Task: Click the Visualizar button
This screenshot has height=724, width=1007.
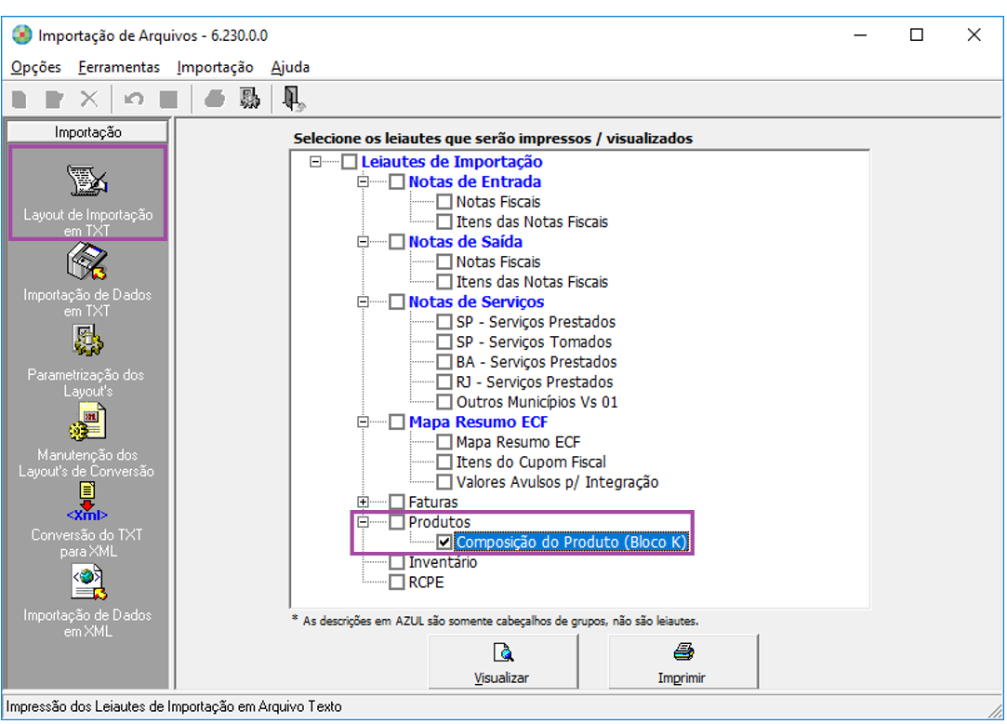Action: coord(502,662)
